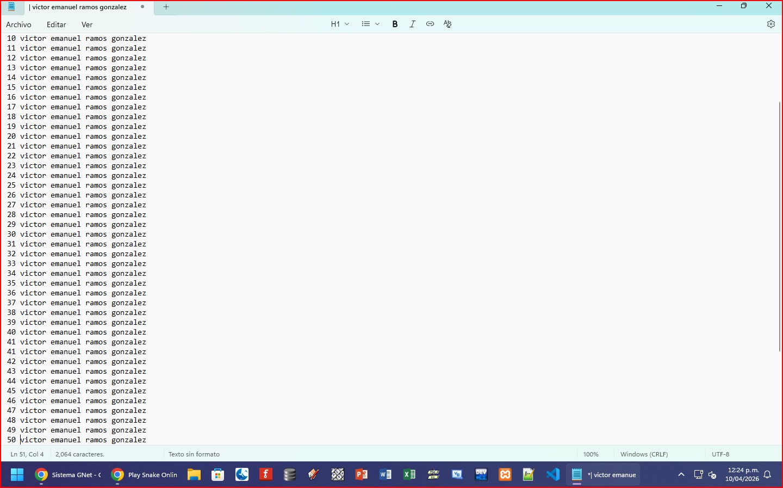Open Visual Studio Code from the taskbar

coord(553,475)
